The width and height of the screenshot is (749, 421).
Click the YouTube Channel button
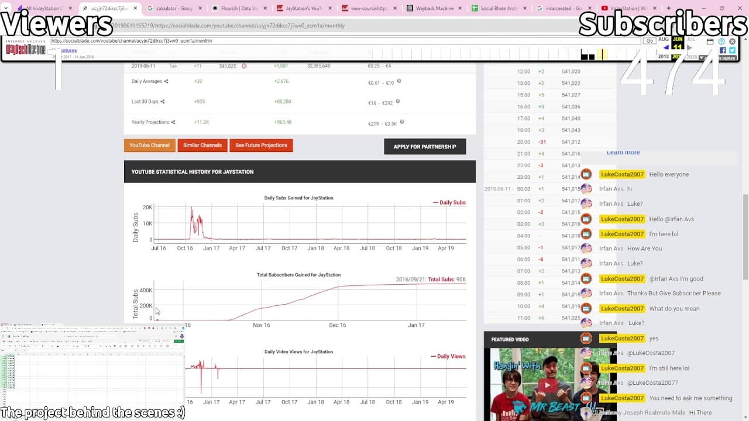[149, 145]
